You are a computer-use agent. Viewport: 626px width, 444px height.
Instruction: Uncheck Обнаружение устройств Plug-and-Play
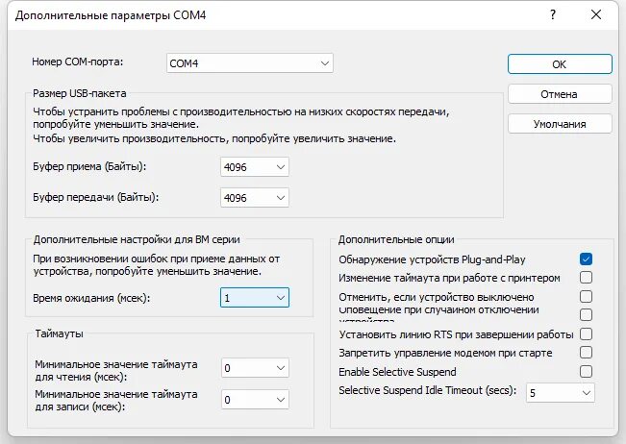pos(586,259)
